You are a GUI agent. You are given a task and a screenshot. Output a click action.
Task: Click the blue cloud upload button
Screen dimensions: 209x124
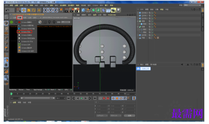point(143,69)
